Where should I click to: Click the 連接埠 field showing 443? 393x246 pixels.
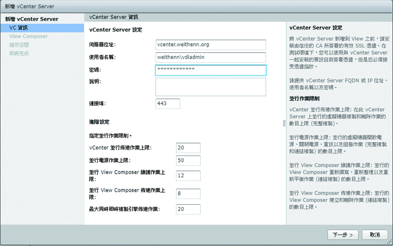[168, 103]
